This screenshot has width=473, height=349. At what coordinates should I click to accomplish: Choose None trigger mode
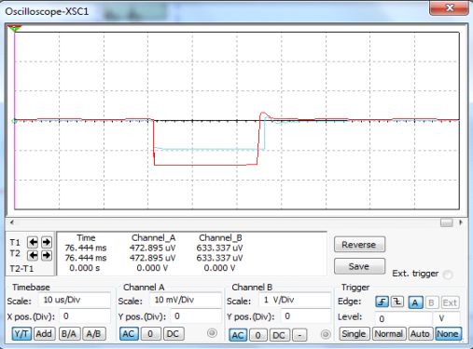pos(448,334)
